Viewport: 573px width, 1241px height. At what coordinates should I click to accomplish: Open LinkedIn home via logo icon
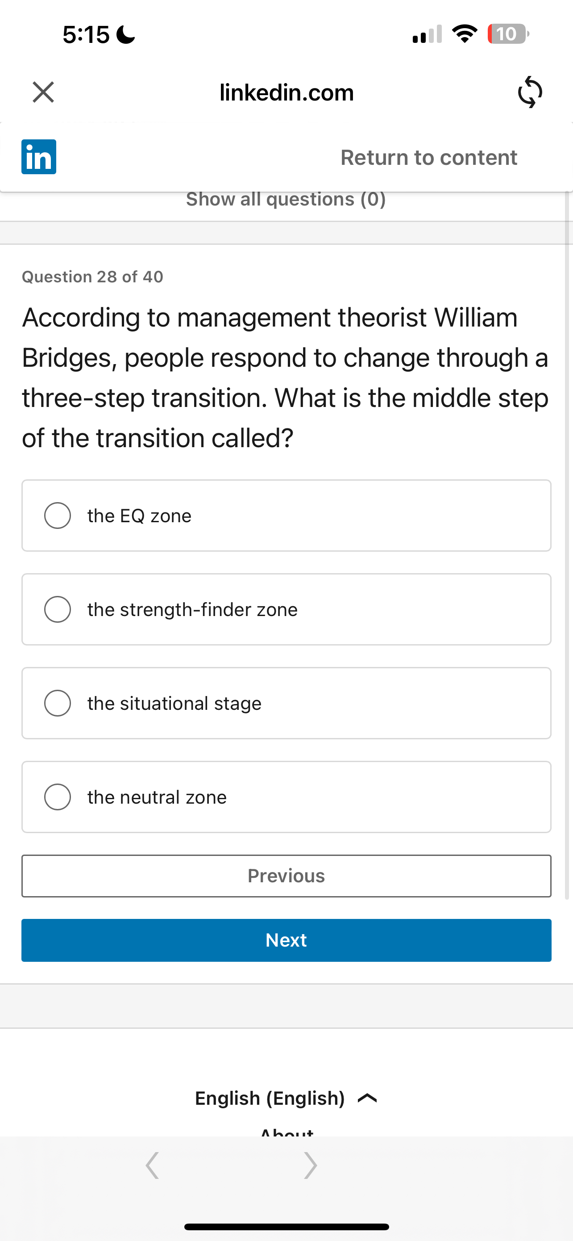pyautogui.click(x=38, y=157)
